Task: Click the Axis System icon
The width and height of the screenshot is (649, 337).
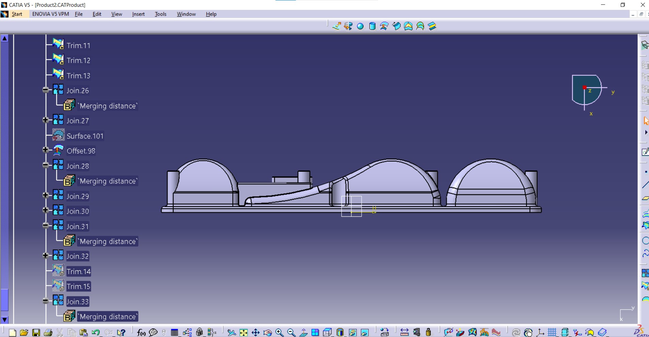Action: [x=540, y=332]
